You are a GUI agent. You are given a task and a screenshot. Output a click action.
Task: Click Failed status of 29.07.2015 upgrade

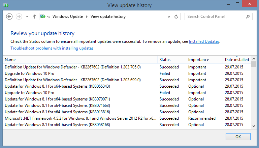tap(165, 73)
